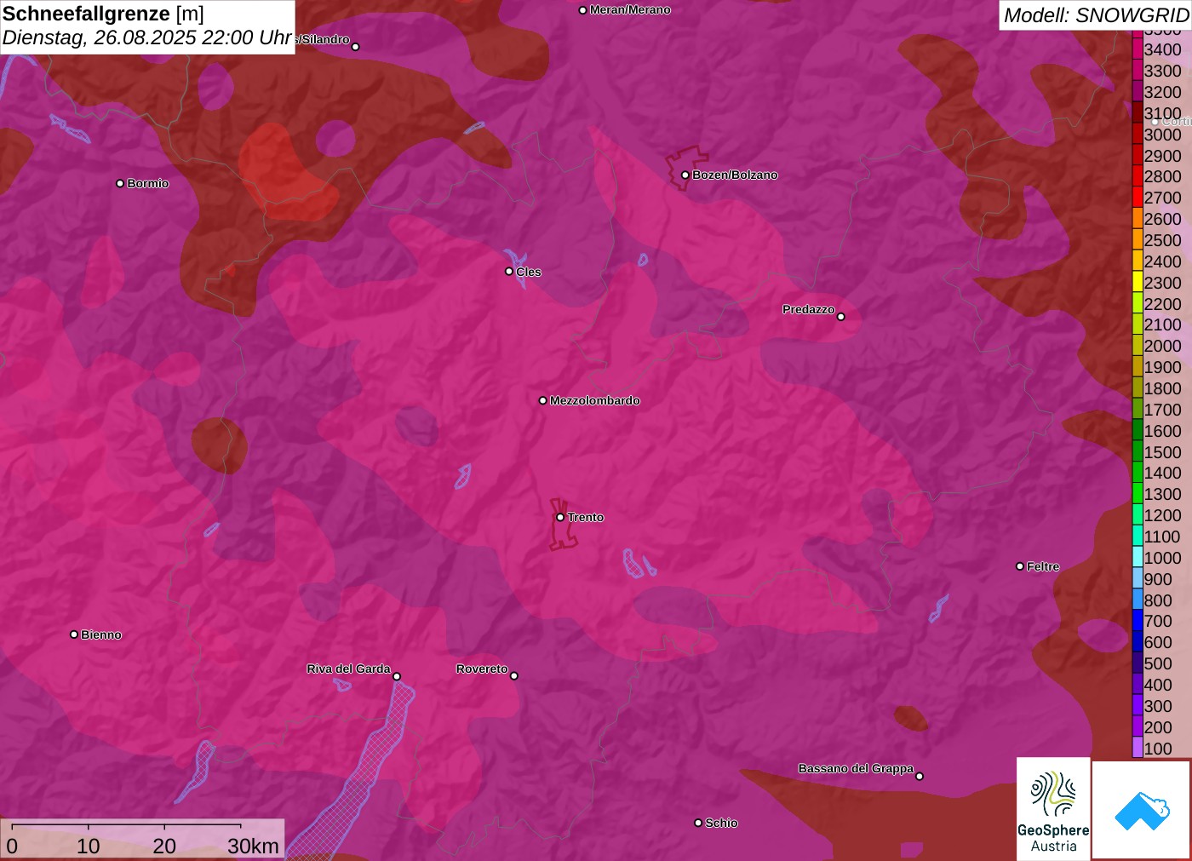Click the Meran/Merano marker dot

582,10
